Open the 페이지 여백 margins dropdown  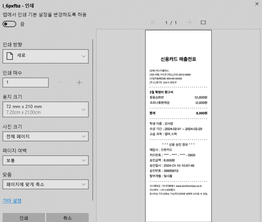pyautogui.click(x=45, y=160)
